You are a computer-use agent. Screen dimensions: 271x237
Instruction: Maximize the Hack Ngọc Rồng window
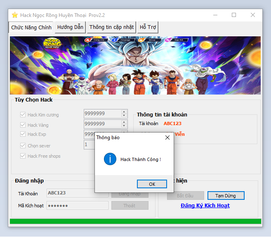[234, 15]
